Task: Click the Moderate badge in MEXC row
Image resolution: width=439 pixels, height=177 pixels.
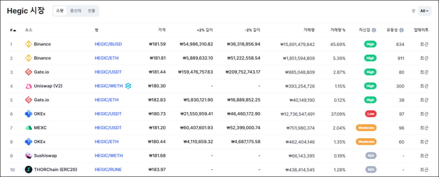Action: coord(366,128)
